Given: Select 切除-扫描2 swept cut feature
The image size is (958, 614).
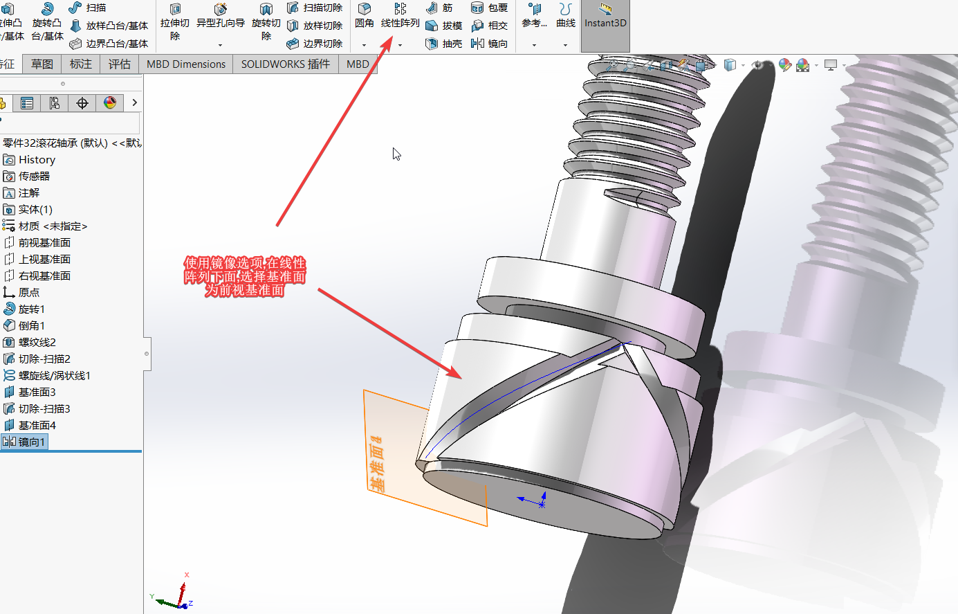Looking at the screenshot, I should pyautogui.click(x=37, y=359).
